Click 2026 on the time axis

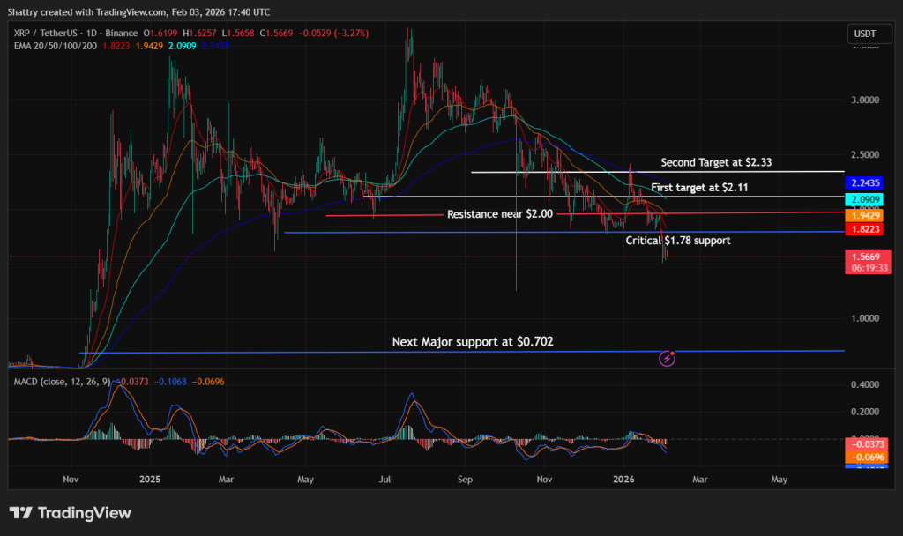tap(623, 480)
